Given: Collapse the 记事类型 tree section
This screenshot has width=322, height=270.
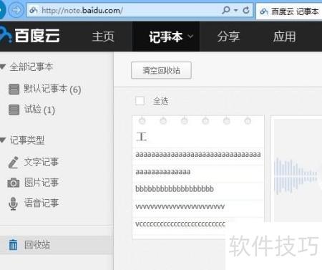Looking at the screenshot, I should 3,140.
